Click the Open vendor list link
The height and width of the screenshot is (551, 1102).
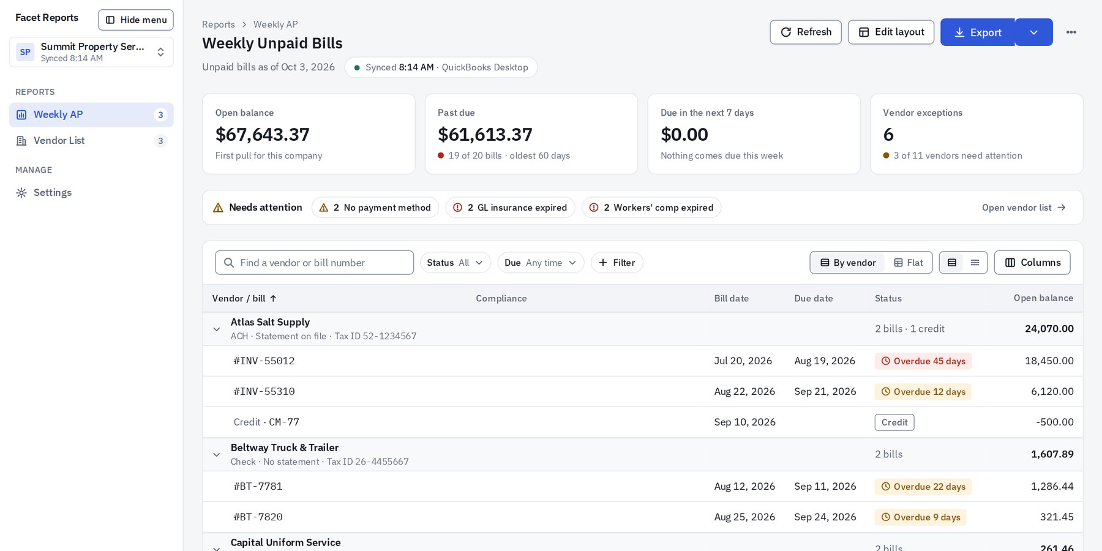(1024, 208)
